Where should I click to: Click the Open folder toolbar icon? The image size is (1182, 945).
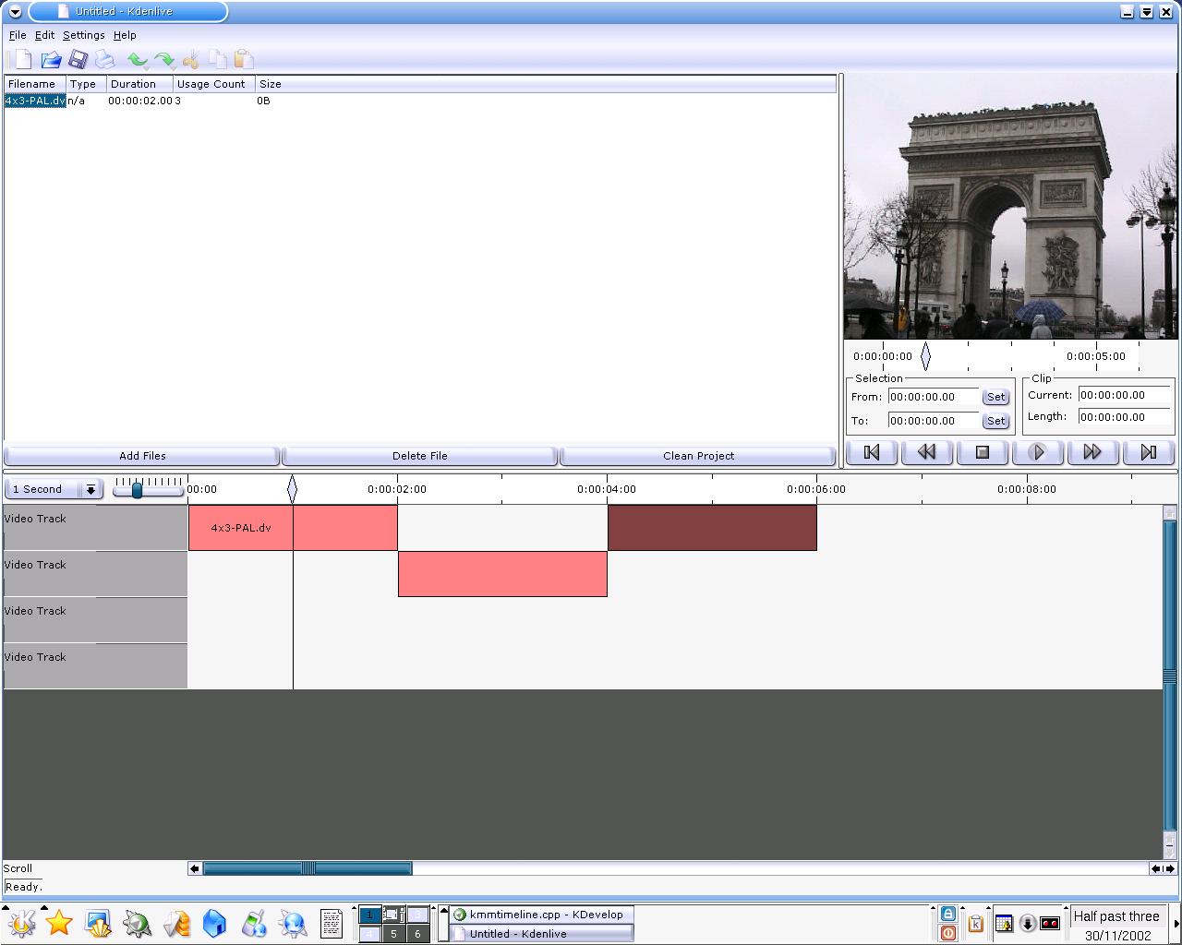(x=51, y=60)
